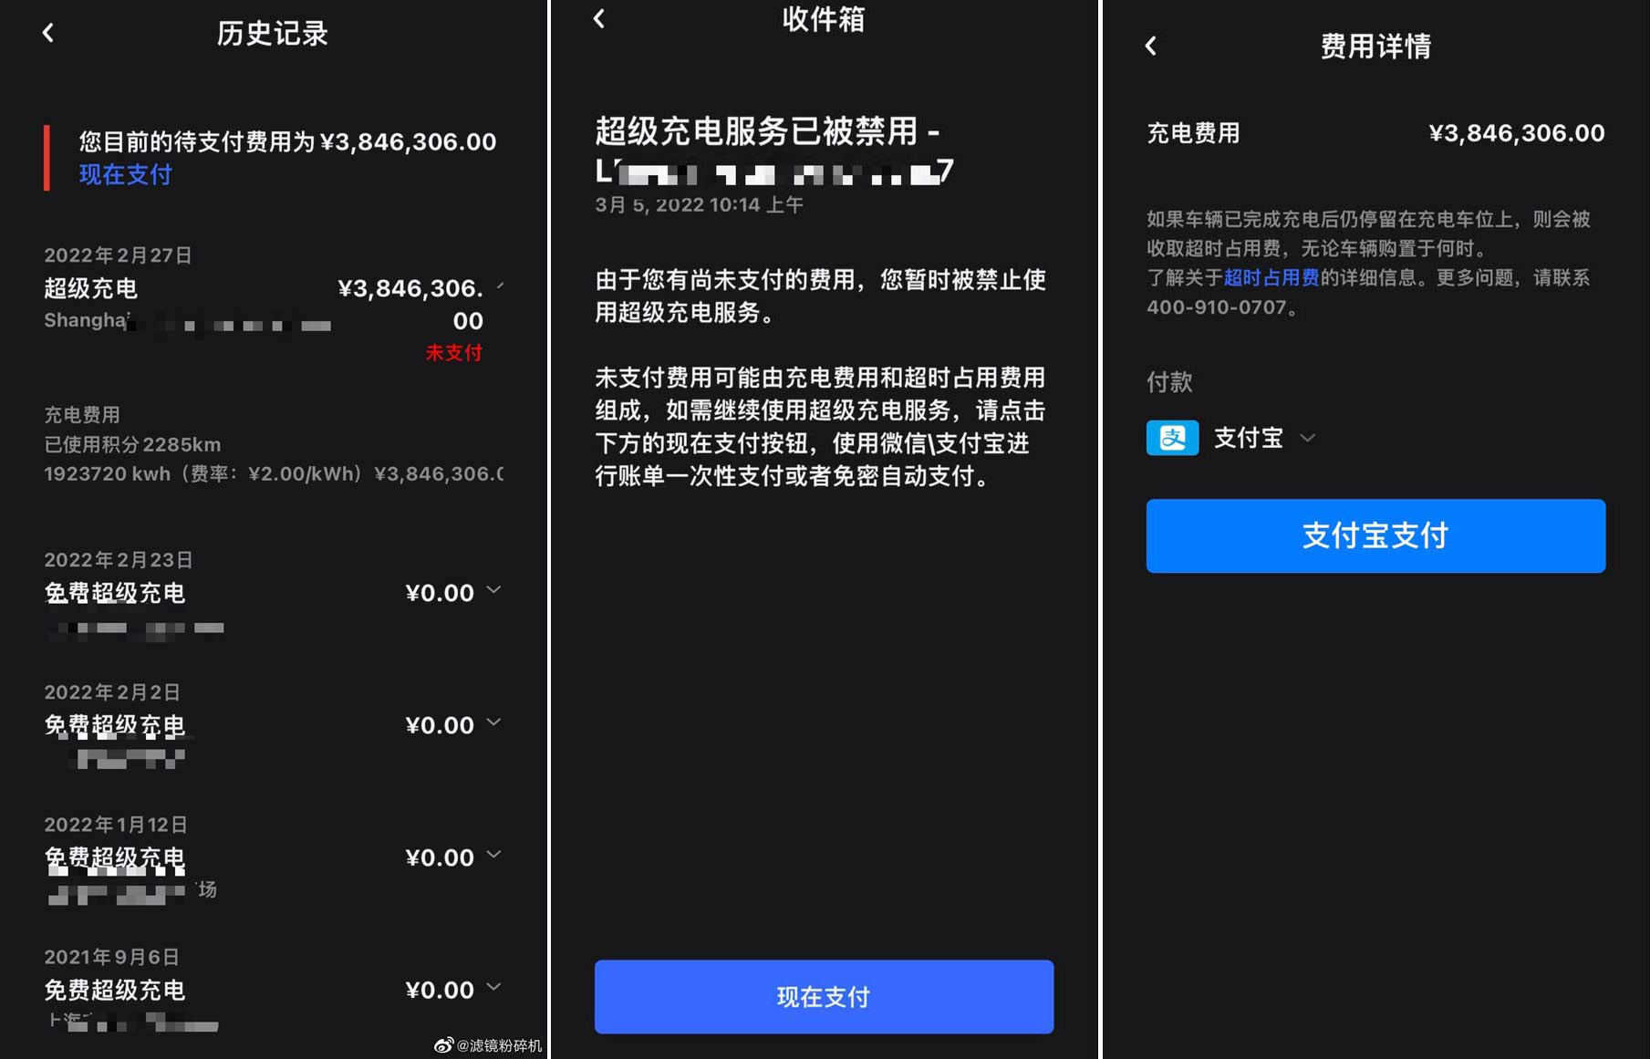Select the ¥0.00 amount for 2022年2月2日
This screenshot has height=1059, width=1650.
440,725
